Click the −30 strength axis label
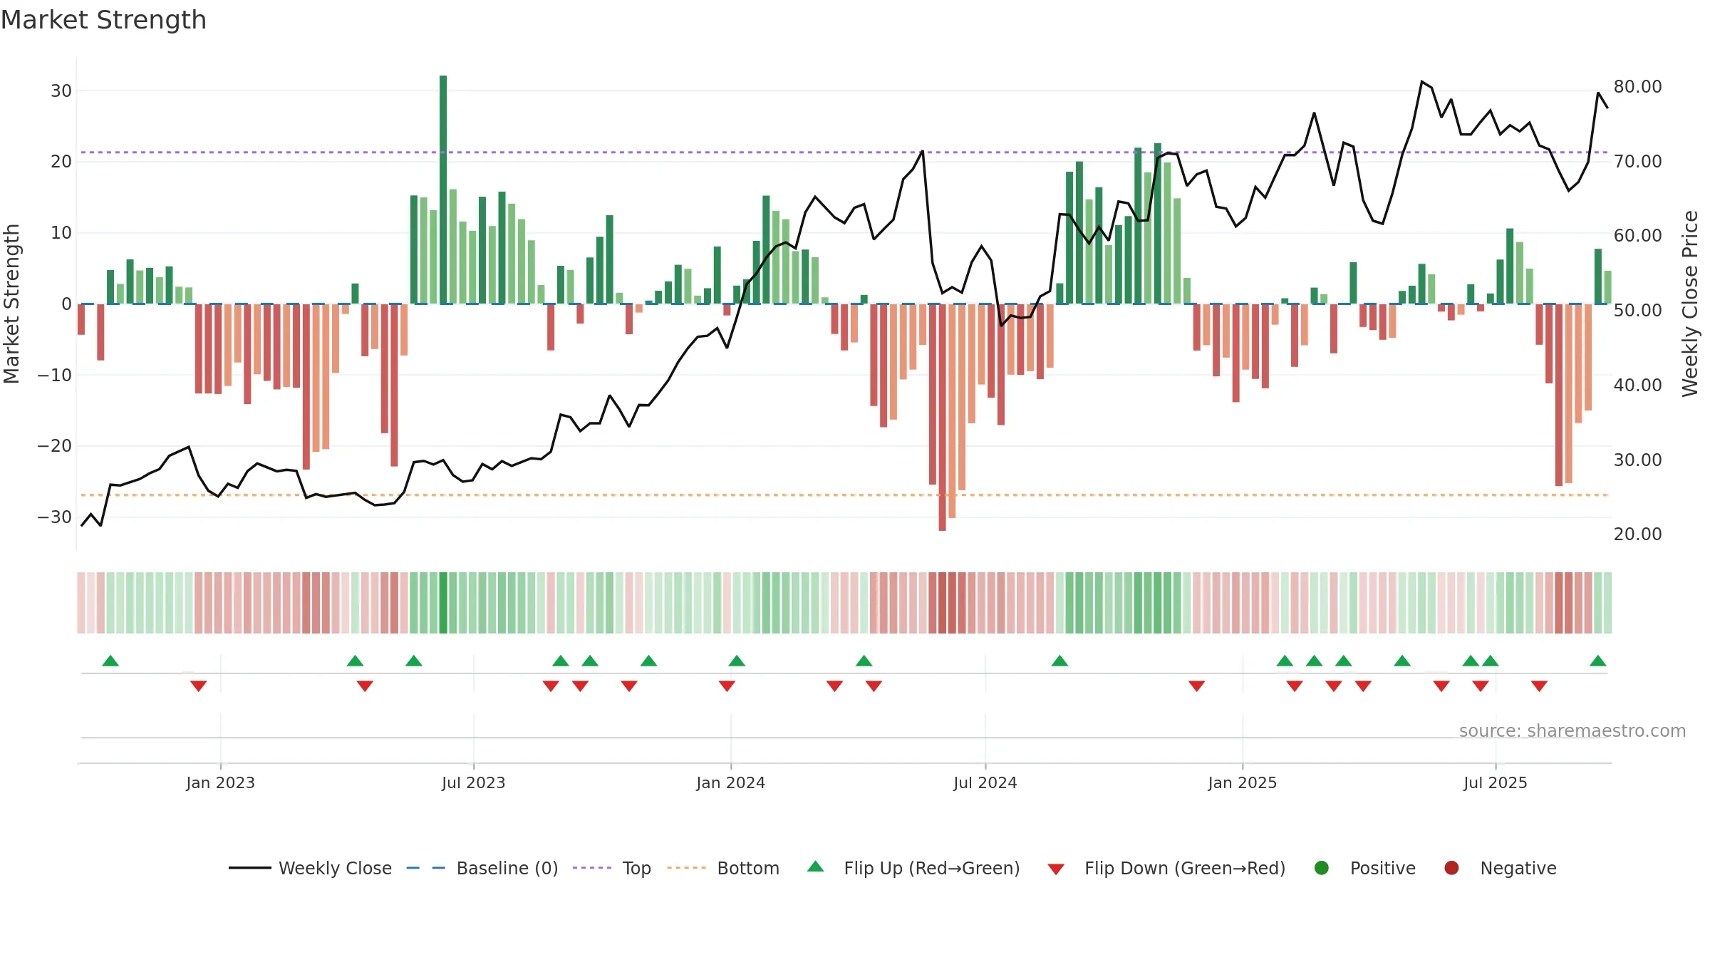This screenshot has height=962, width=1710. coord(55,517)
